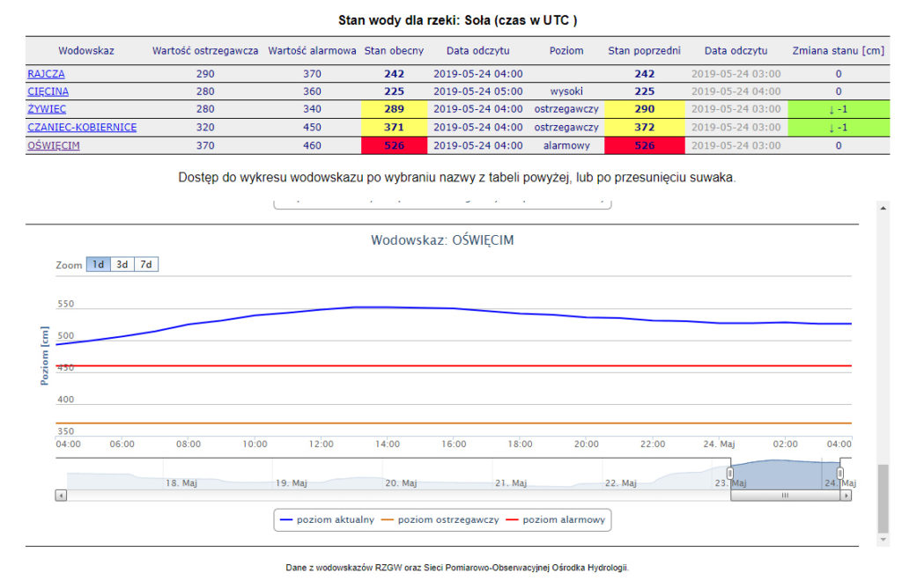902x581 pixels.
Task: Open the CIĘCINA gauge link
Action: pos(48,91)
